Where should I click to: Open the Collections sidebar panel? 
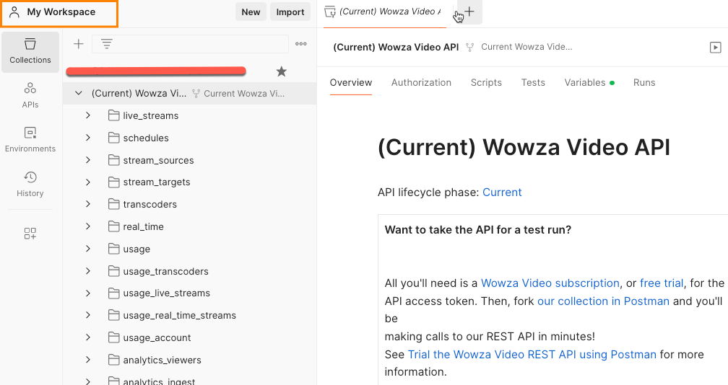click(x=30, y=51)
